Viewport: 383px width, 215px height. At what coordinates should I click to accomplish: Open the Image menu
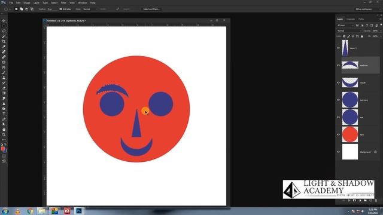27,2
